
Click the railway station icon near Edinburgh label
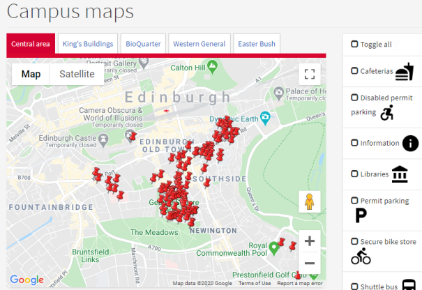[x=166, y=111]
